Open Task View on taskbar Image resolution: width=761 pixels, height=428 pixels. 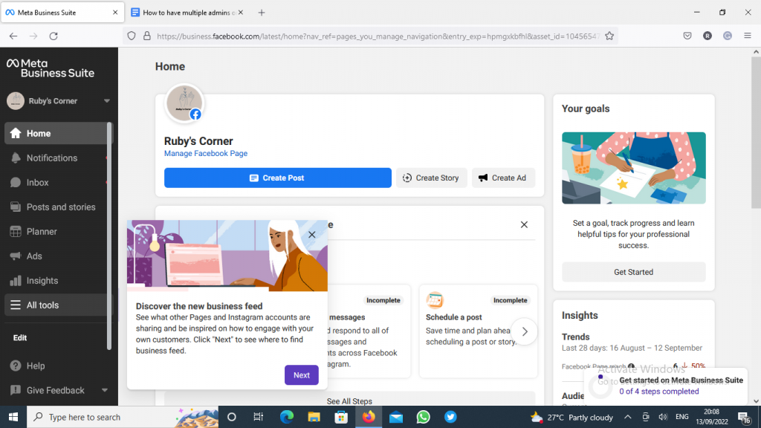[x=258, y=417]
